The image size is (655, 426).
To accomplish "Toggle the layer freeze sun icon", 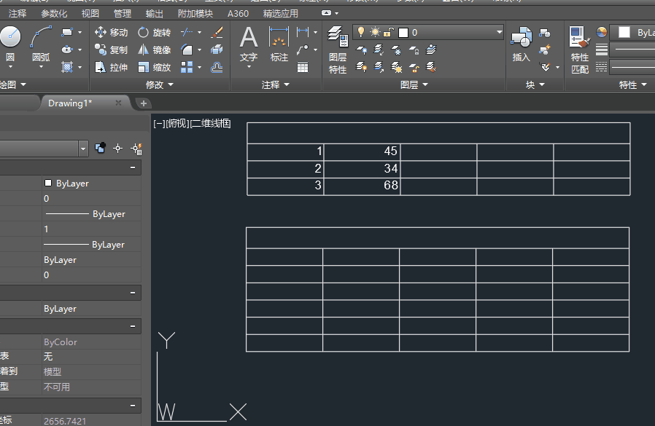I will click(x=375, y=32).
